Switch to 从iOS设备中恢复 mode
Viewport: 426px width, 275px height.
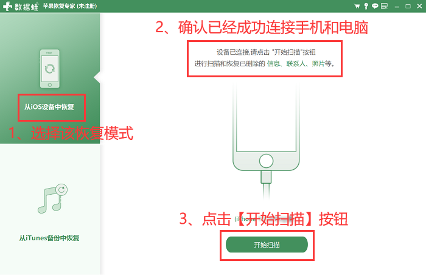[x=49, y=107]
